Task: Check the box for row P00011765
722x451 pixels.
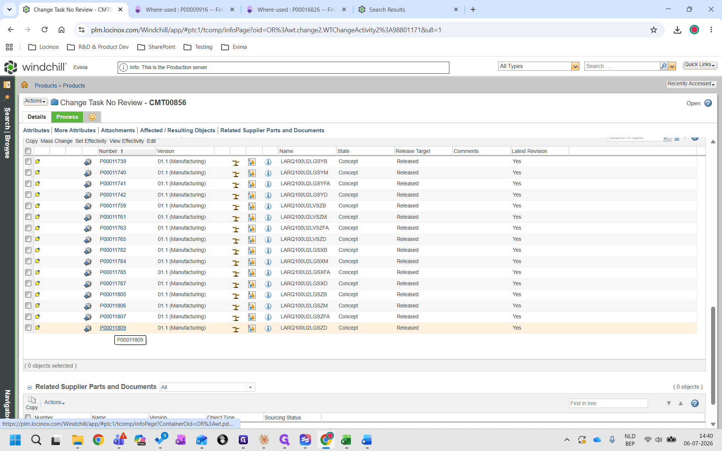Action: 28,239
